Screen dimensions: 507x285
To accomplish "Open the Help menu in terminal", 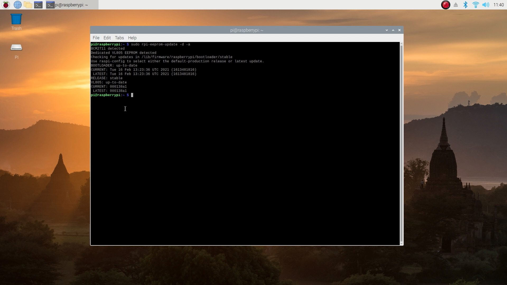I will 132,38.
